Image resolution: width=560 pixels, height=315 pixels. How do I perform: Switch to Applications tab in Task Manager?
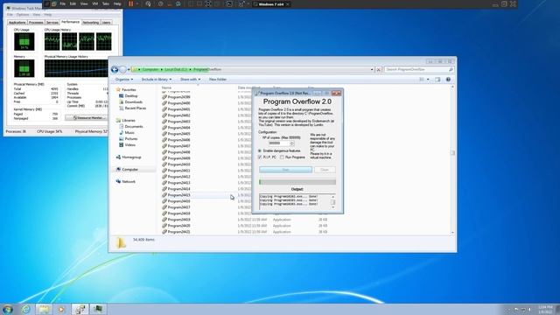(x=17, y=23)
